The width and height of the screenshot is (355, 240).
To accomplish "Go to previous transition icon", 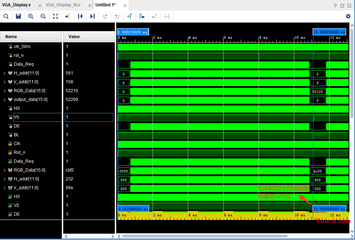I will (105, 16).
